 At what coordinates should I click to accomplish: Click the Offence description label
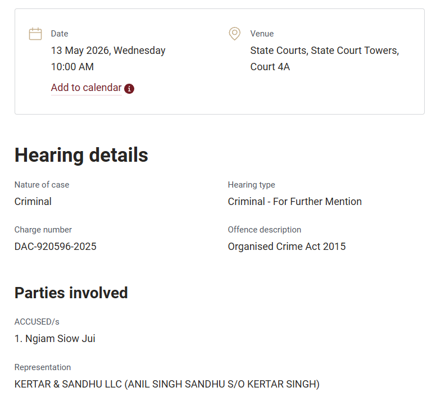point(265,230)
